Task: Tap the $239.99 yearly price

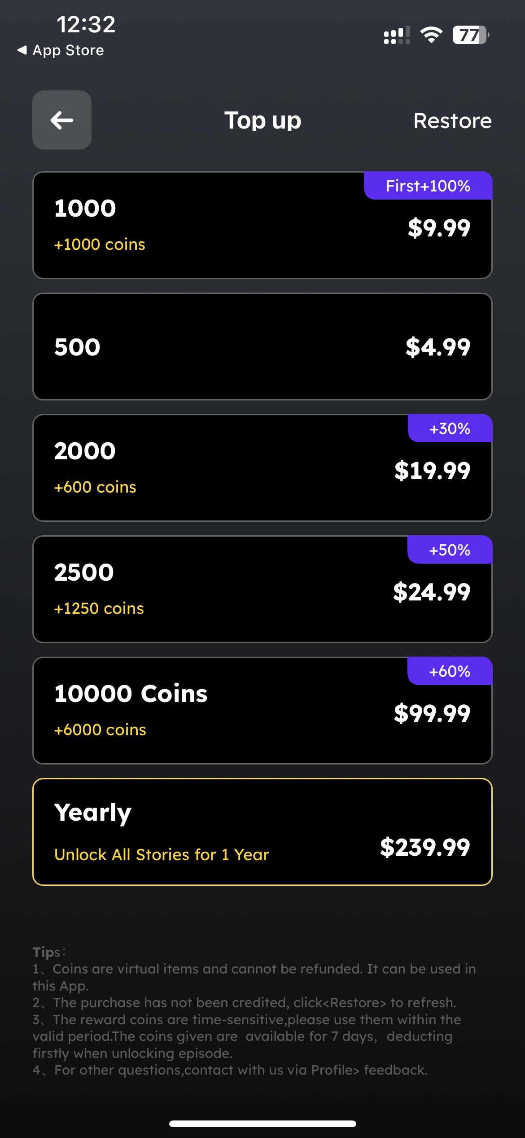Action: tap(425, 848)
